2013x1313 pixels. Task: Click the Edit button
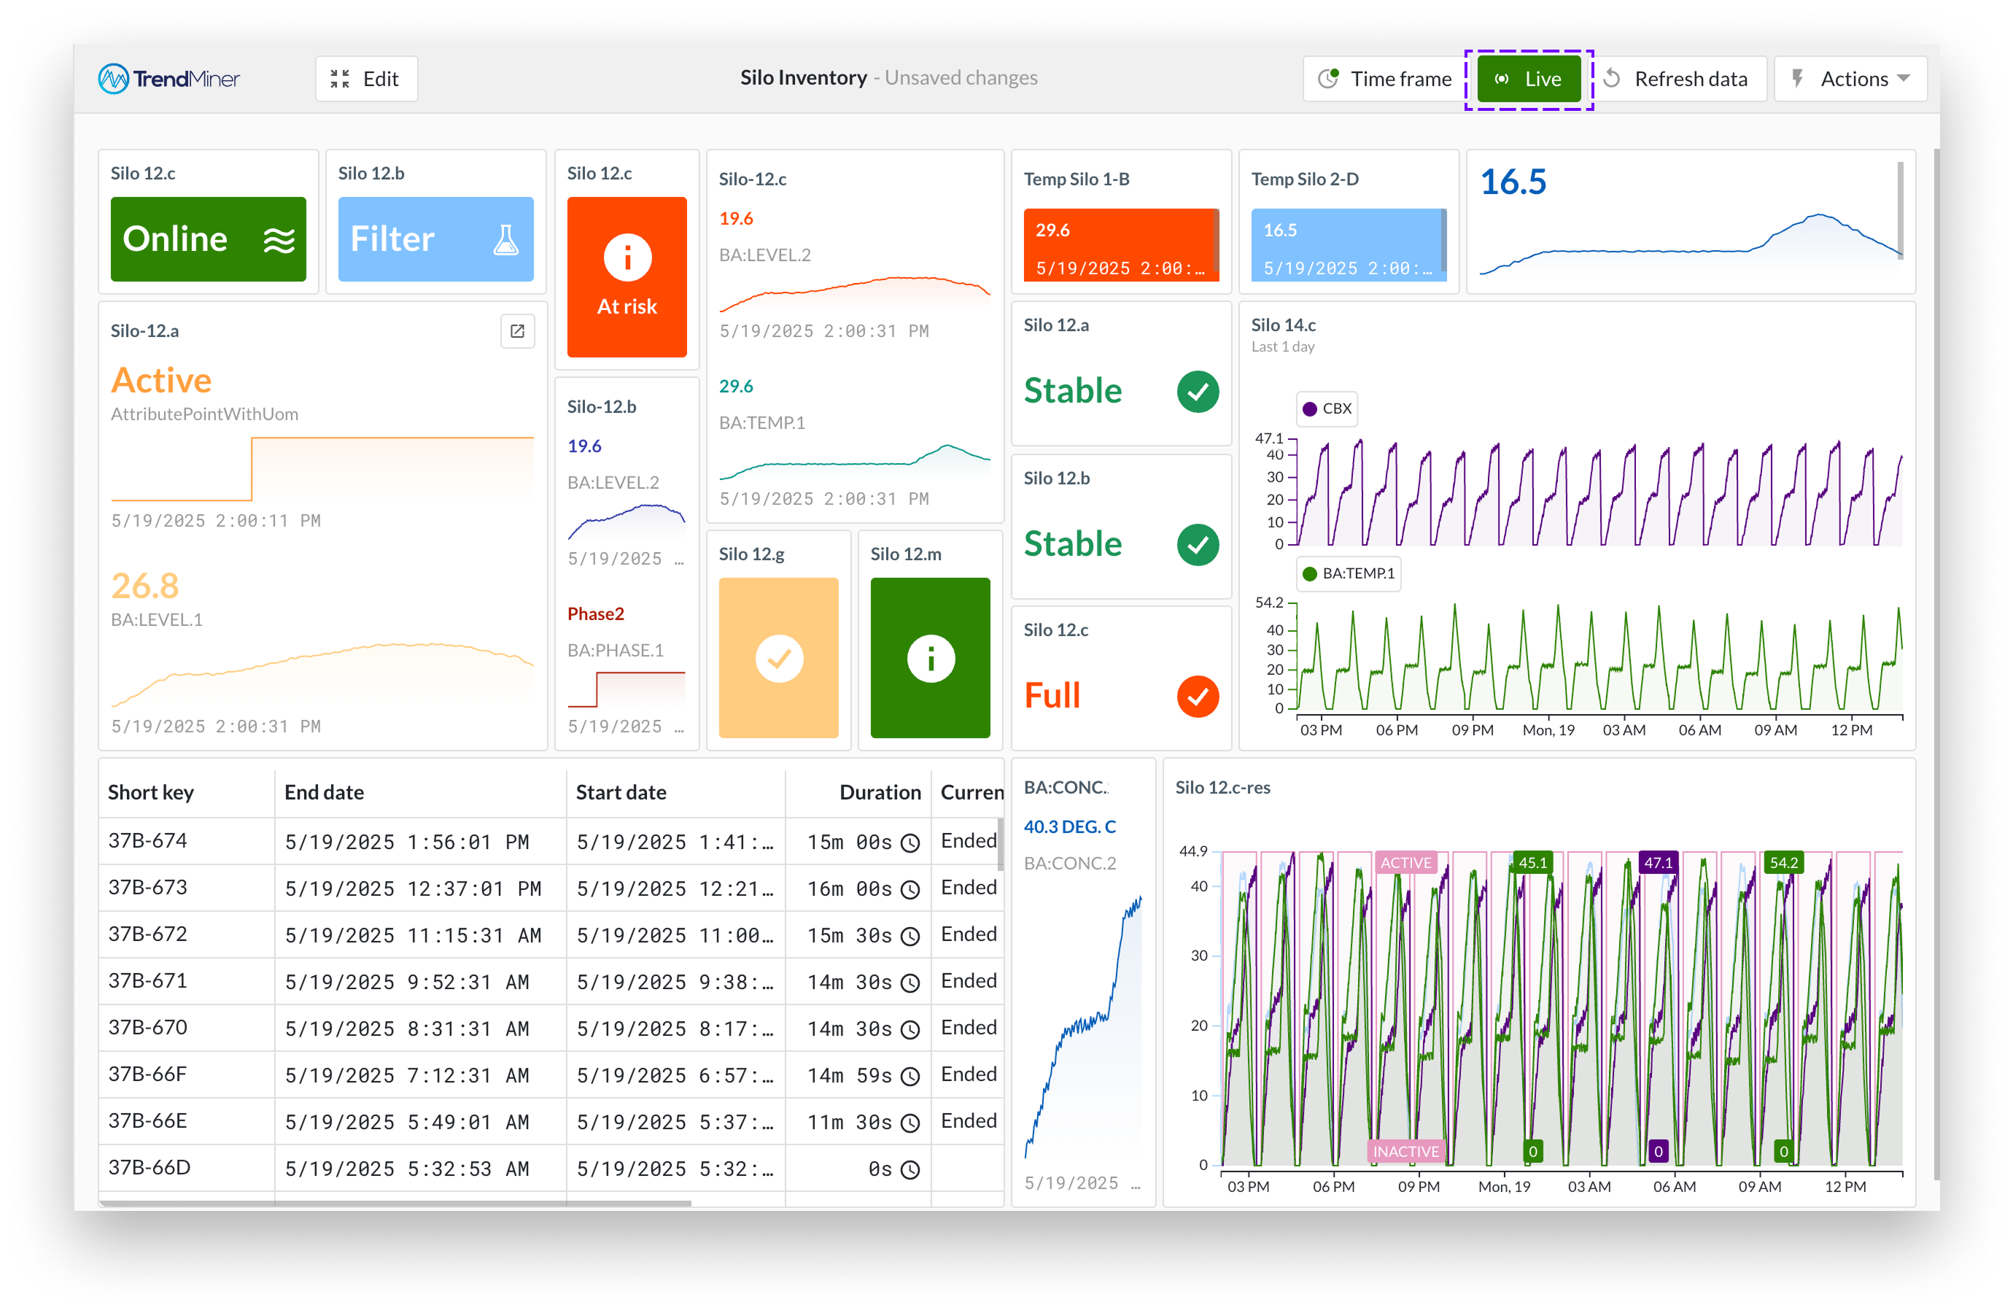(x=365, y=79)
